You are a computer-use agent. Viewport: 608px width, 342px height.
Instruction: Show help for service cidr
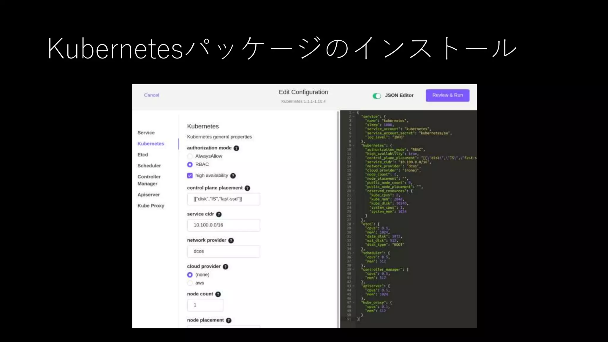(x=219, y=214)
